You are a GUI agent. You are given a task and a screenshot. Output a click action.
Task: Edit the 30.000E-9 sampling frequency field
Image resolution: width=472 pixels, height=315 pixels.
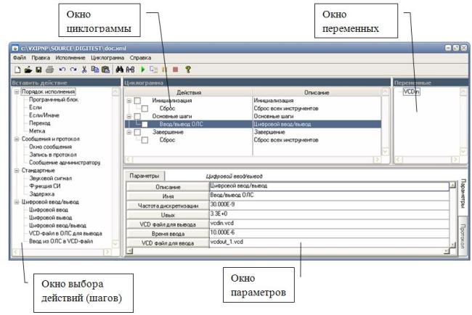tap(330, 205)
